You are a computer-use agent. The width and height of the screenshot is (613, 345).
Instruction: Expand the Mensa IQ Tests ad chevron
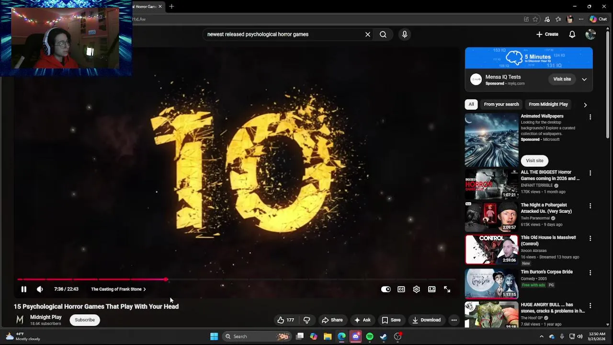(x=584, y=79)
